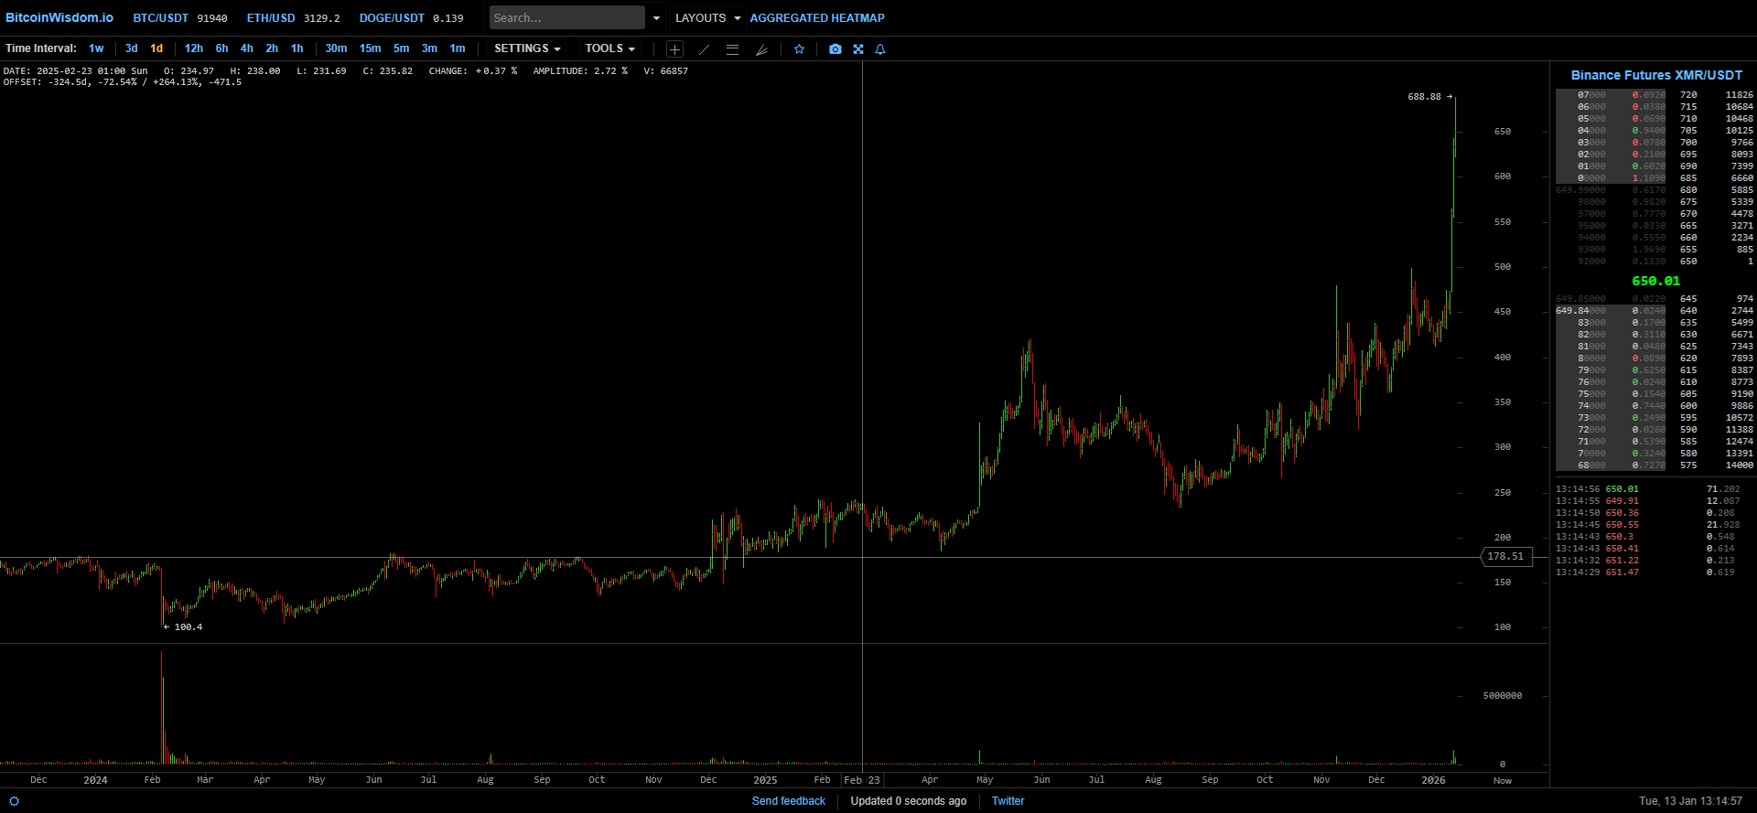
Task: Pick the trend line drawing tool
Action: tap(704, 49)
